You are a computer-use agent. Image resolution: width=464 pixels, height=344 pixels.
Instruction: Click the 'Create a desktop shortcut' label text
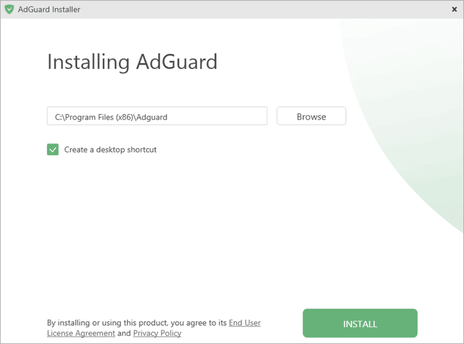[x=110, y=150]
